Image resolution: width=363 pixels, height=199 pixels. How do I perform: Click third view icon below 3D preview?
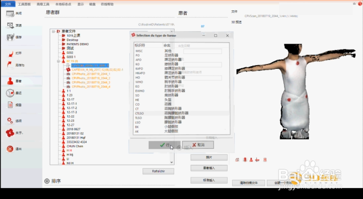[251, 160]
